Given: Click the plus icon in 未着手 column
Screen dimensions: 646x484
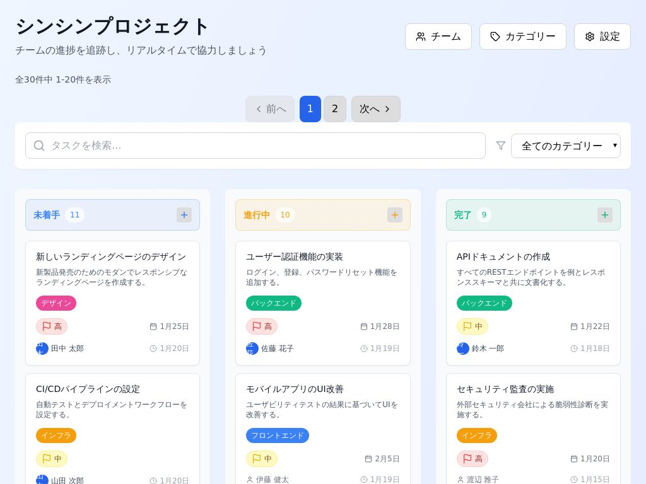Looking at the screenshot, I should [x=184, y=215].
